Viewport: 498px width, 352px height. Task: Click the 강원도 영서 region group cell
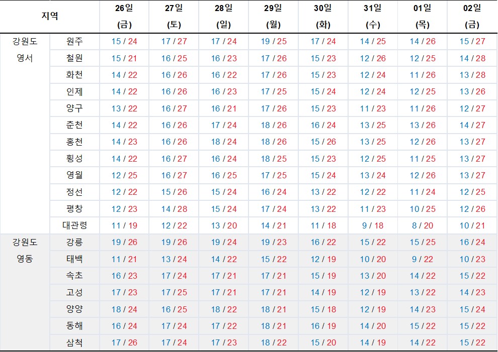25,134
